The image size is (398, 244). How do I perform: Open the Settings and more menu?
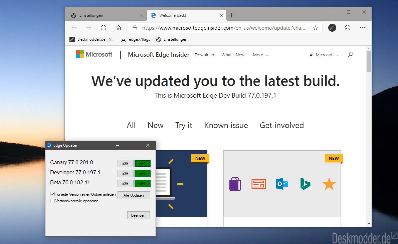362,28
